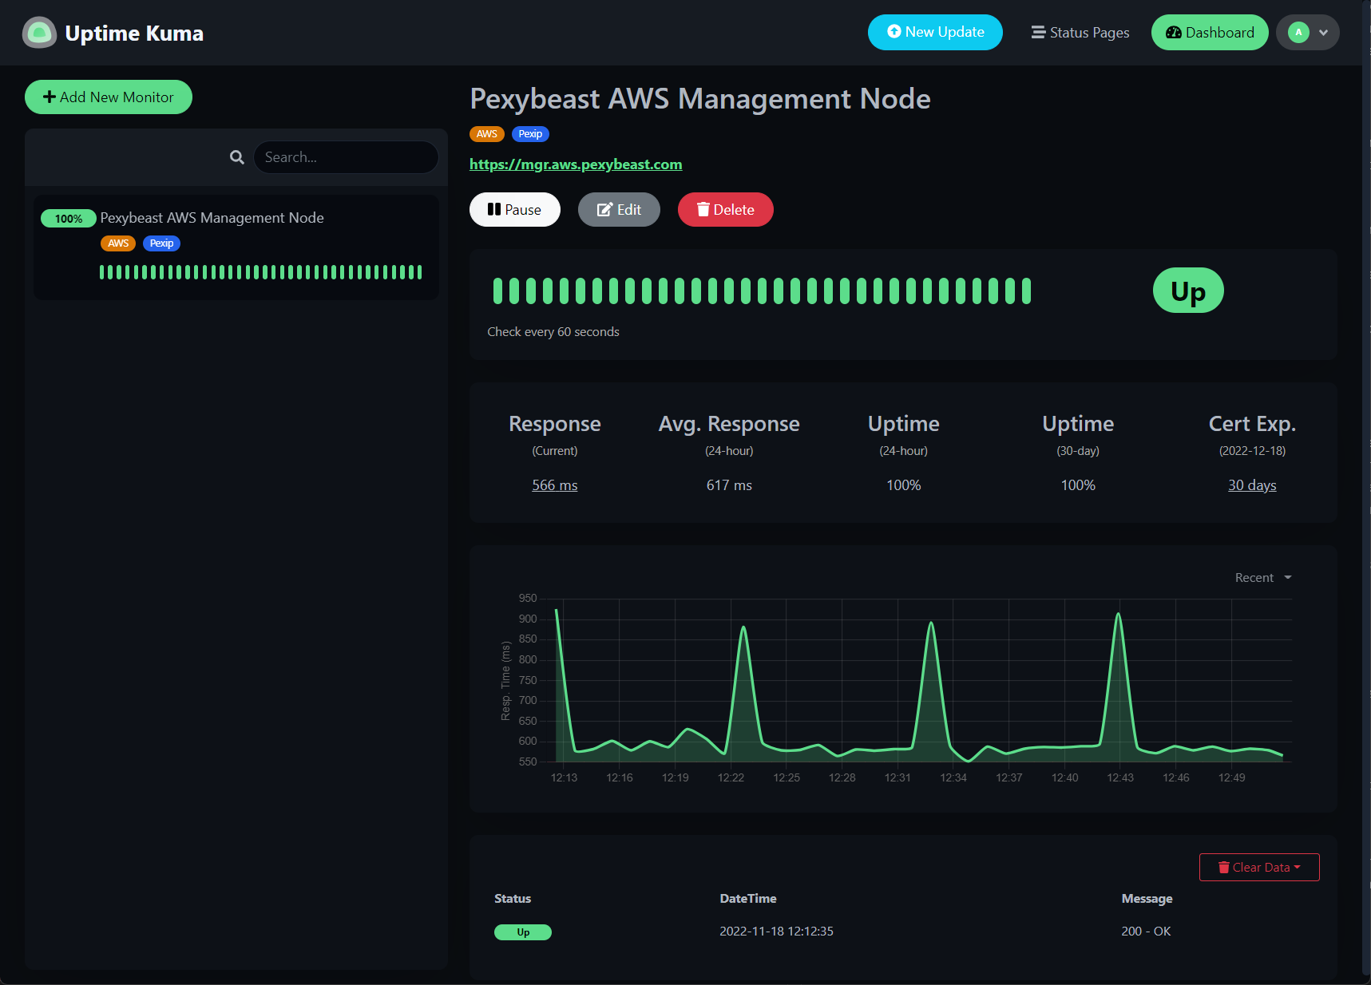Click the magnifier search icon
1371x985 pixels.
coord(237,157)
